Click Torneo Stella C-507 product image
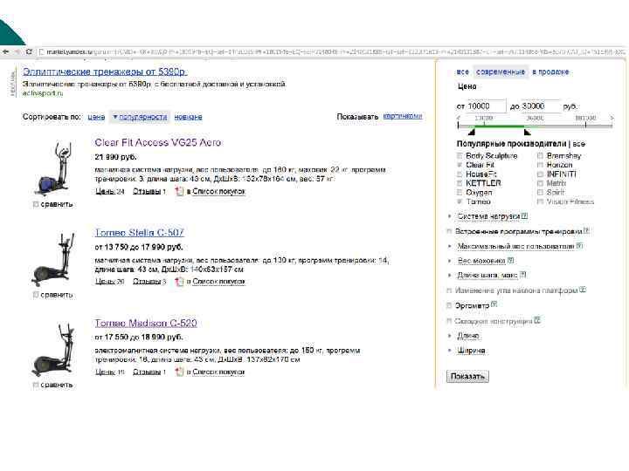 [x=54, y=259]
